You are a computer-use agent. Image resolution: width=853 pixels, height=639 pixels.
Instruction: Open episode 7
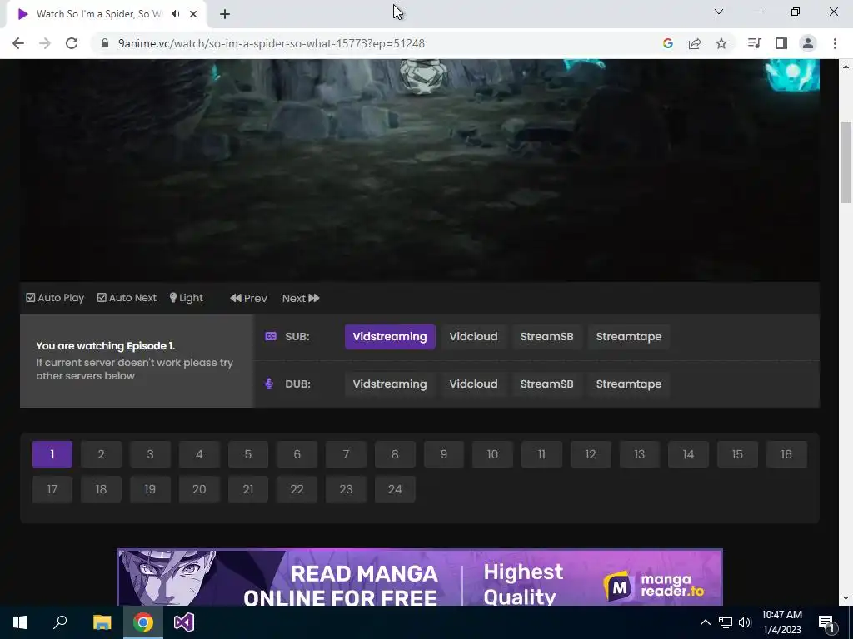pos(346,454)
